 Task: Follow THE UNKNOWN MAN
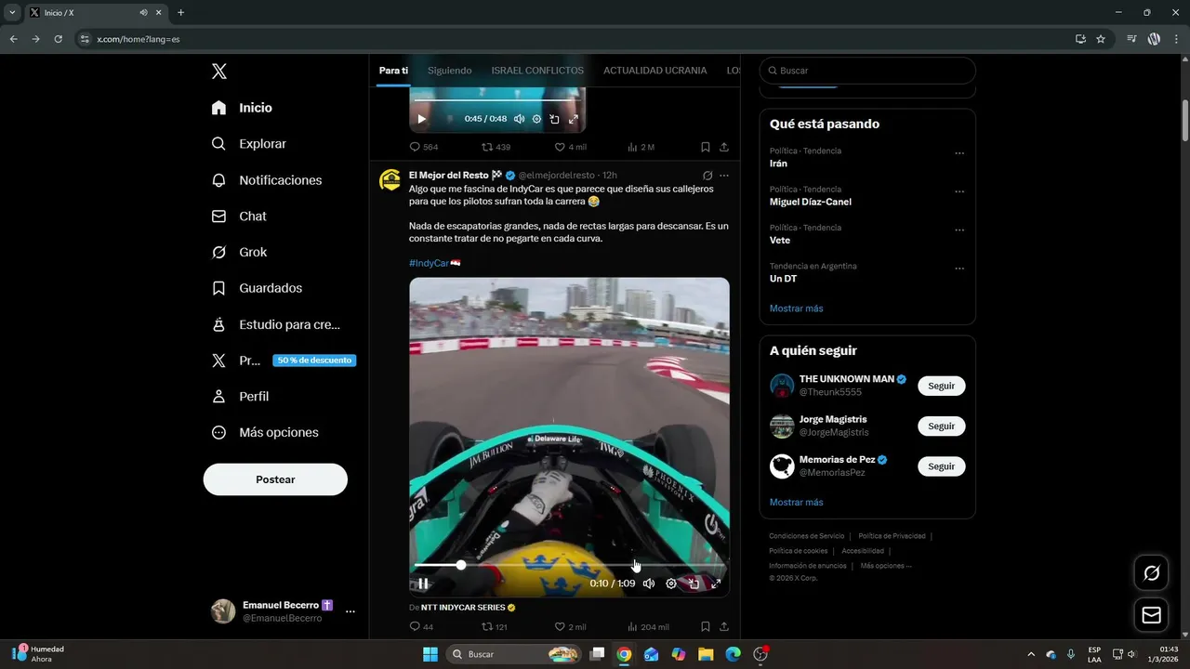coord(941,386)
